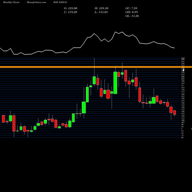The width and height of the screenshot is (192, 192).
Task: Select the "OC: 7.38" reading
Action: pyautogui.click(x=131, y=8)
